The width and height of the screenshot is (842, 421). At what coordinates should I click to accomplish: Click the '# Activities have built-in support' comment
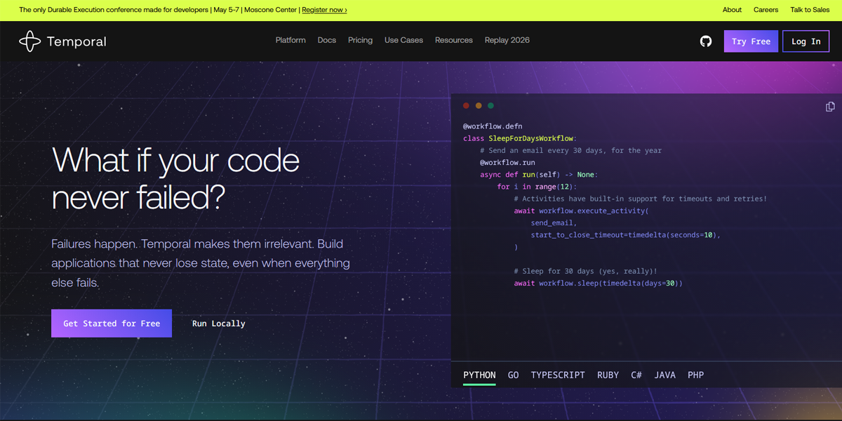(641, 199)
